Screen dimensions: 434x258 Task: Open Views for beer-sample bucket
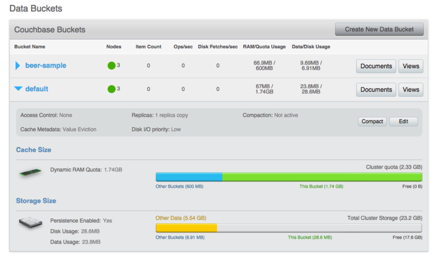coord(411,66)
